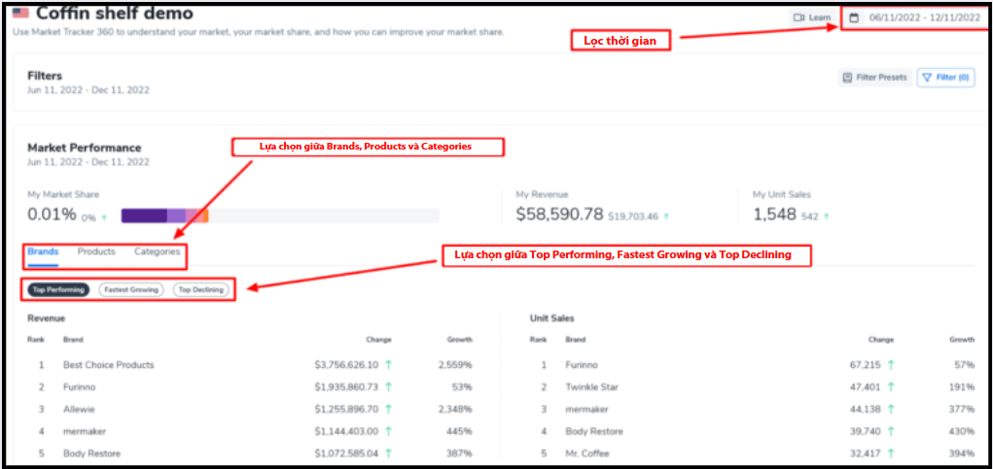
Task: Click mermaker in the Unit Sales table
Action: click(x=586, y=409)
